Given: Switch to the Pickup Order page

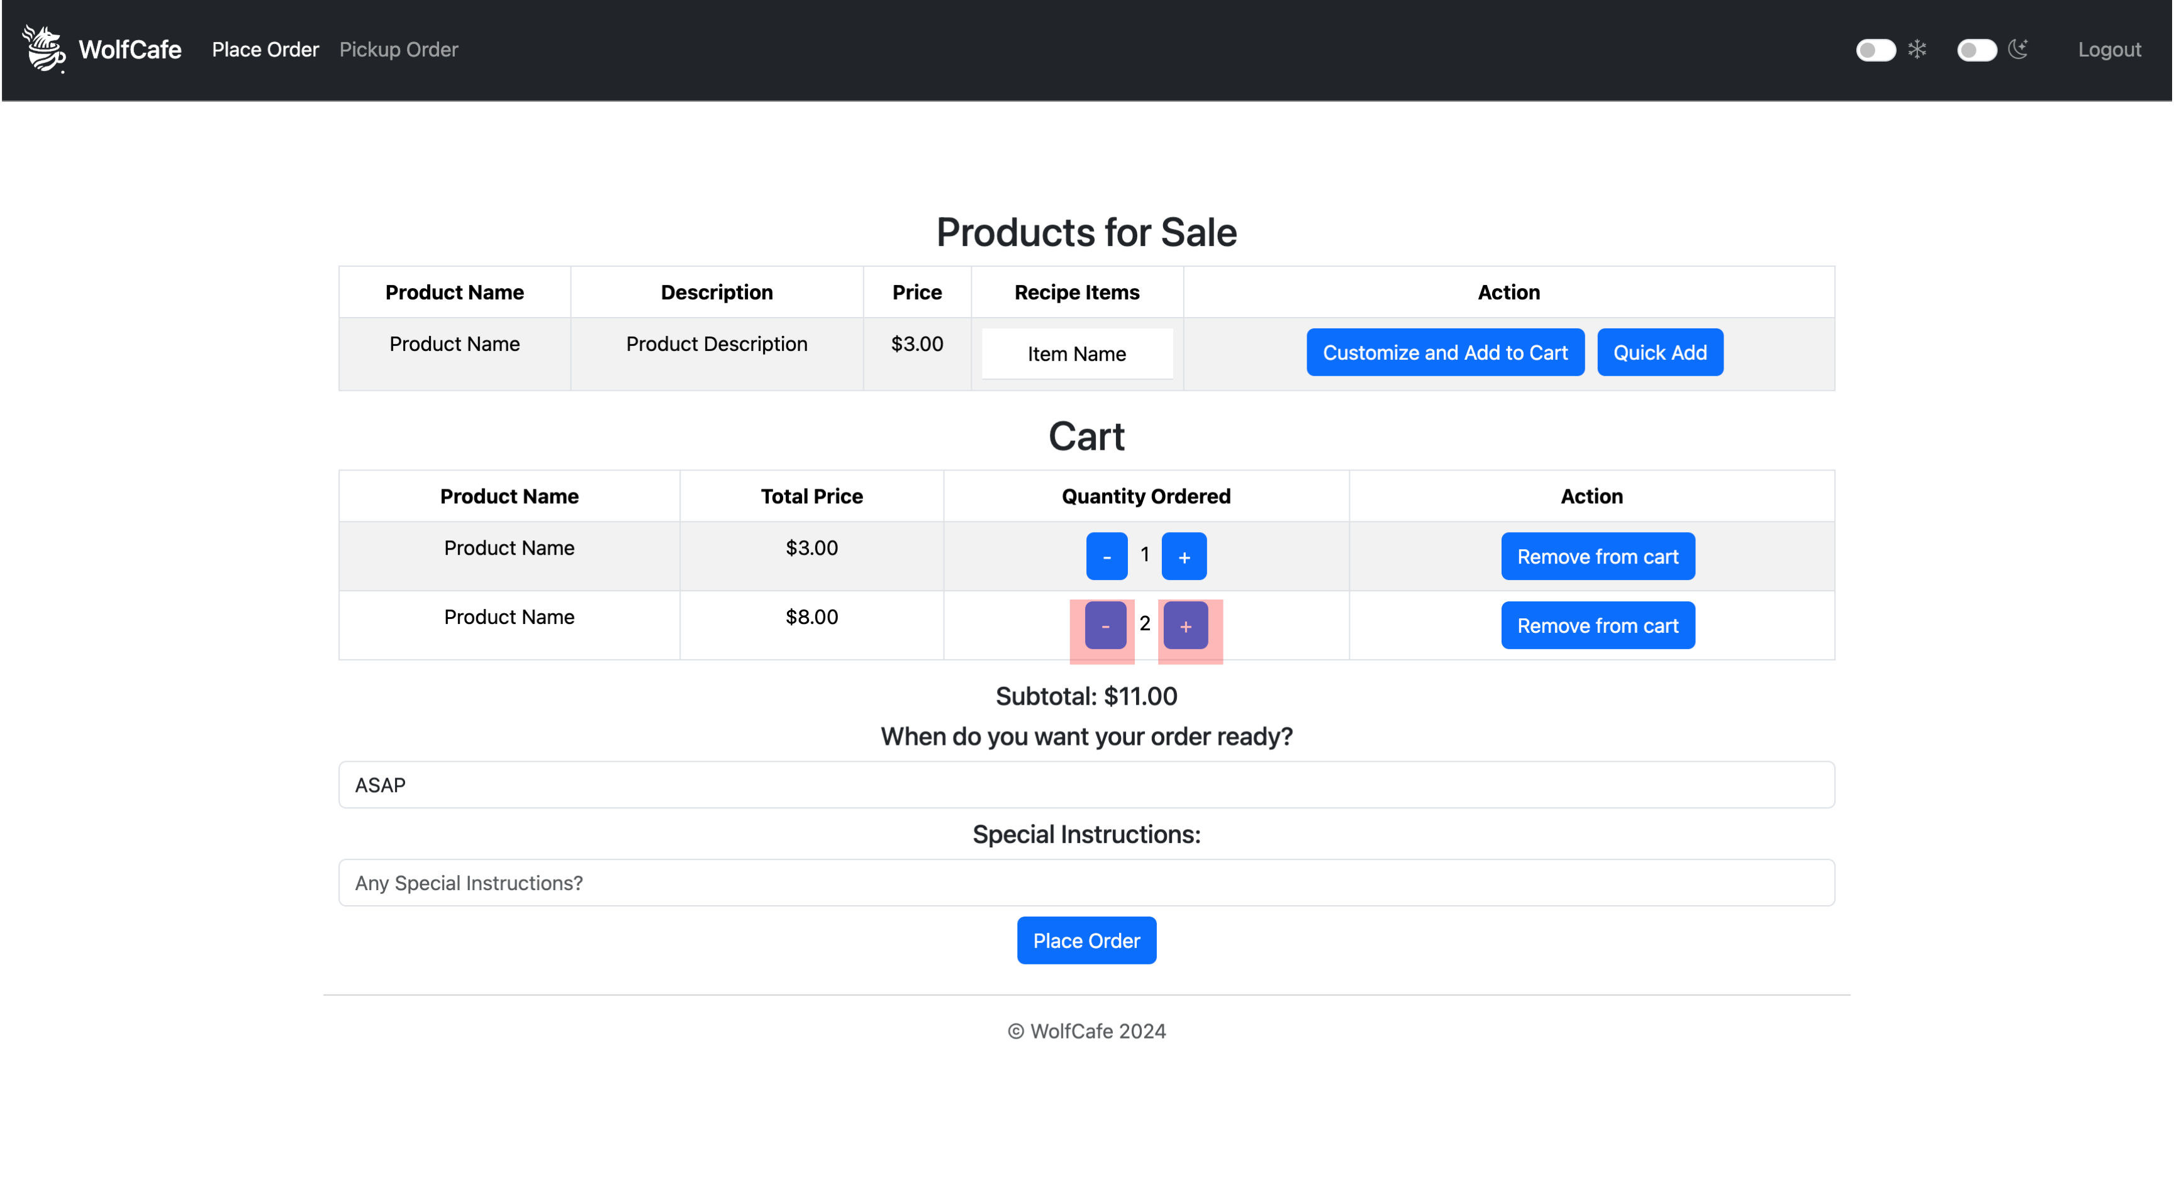Looking at the screenshot, I should [398, 50].
